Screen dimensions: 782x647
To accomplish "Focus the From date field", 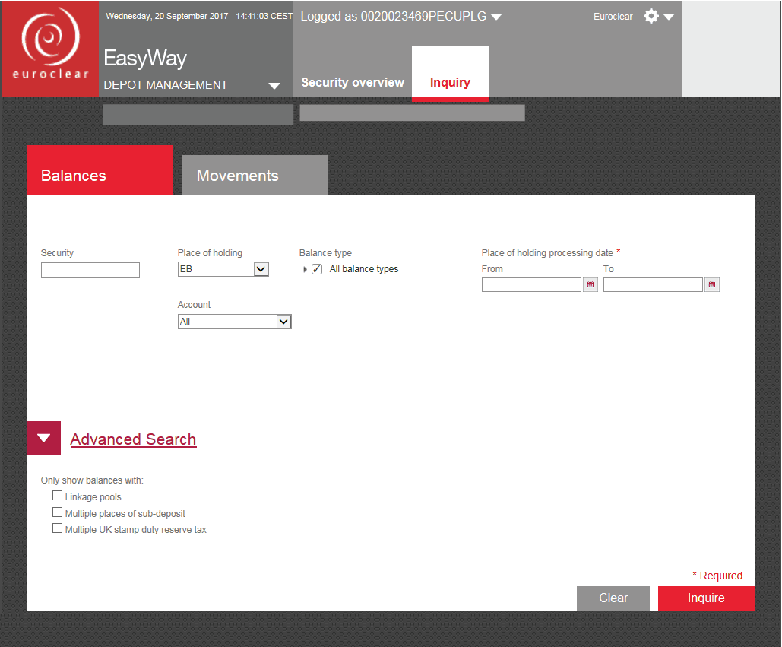I will pos(532,284).
